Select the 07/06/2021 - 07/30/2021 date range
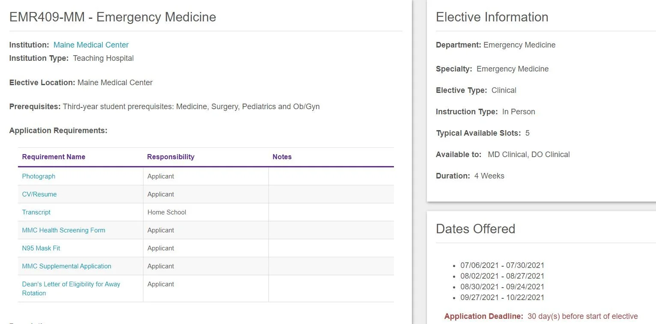 point(502,265)
